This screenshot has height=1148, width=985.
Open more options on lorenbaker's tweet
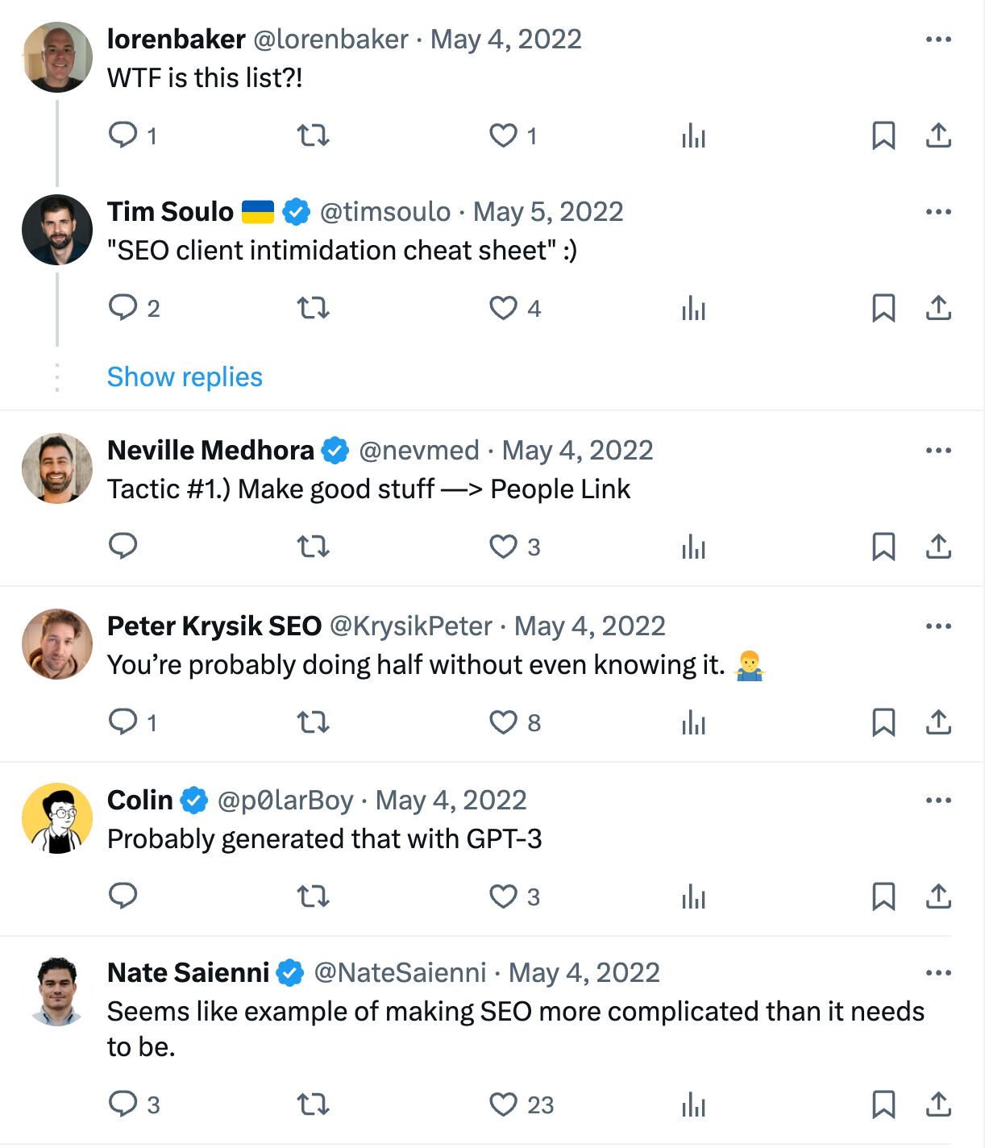pyautogui.click(x=937, y=38)
